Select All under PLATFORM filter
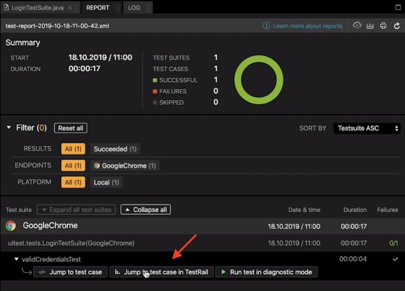 73,182
